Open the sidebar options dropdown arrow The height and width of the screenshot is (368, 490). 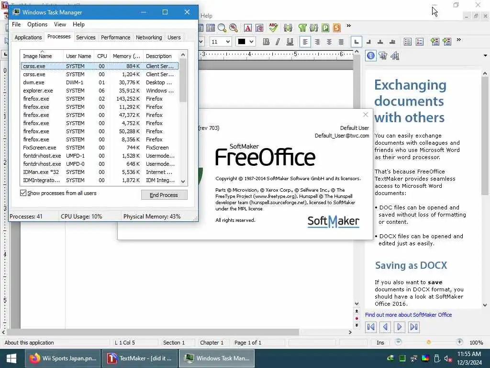[x=485, y=56]
